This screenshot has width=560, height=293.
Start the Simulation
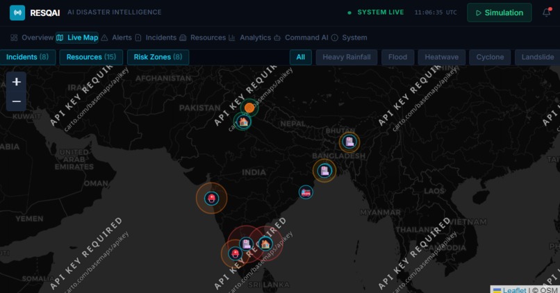[x=500, y=12]
